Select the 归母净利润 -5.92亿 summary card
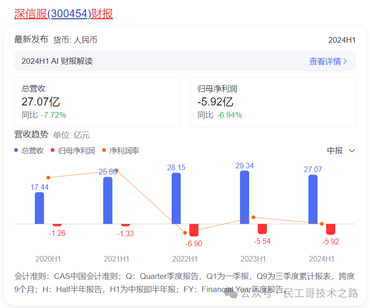Screen dimensions: 370x308 (273, 102)
